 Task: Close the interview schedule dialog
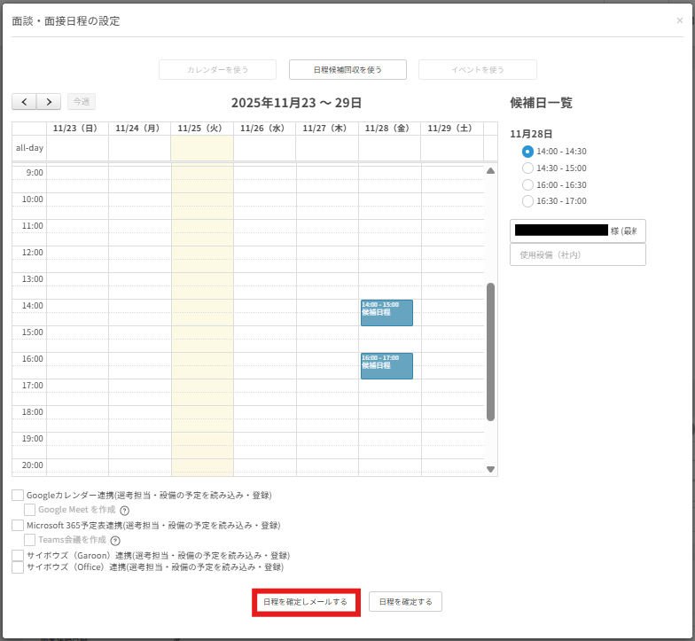pyautogui.click(x=680, y=20)
